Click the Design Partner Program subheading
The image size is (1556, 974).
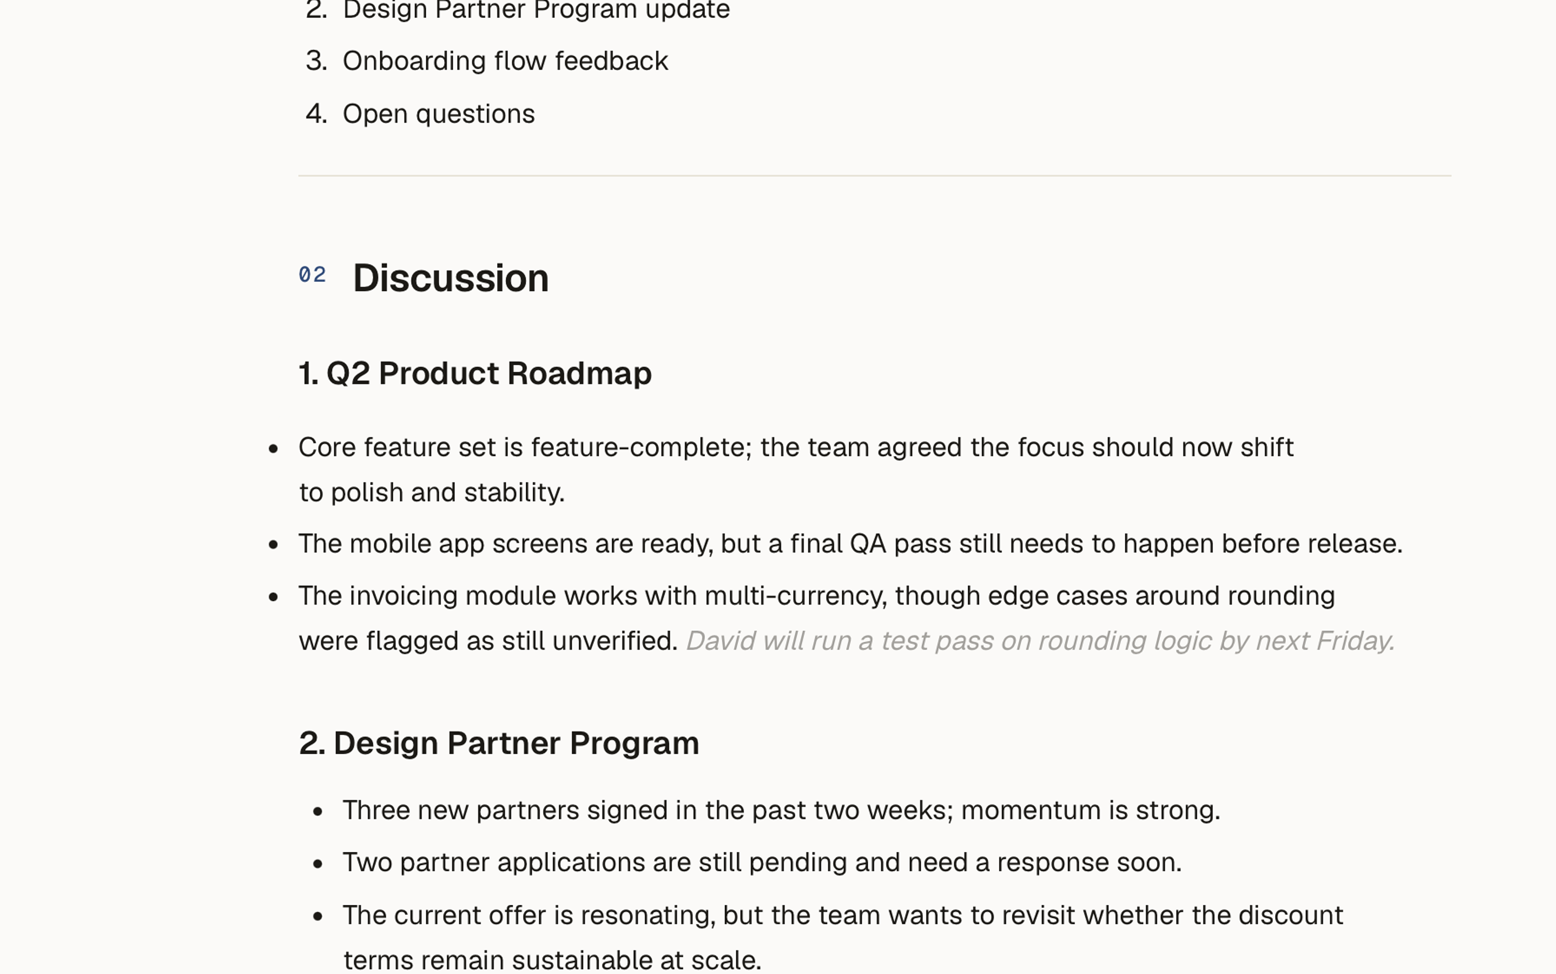coord(499,743)
